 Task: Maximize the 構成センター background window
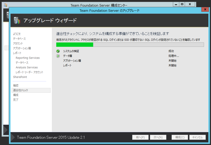(182, 4)
